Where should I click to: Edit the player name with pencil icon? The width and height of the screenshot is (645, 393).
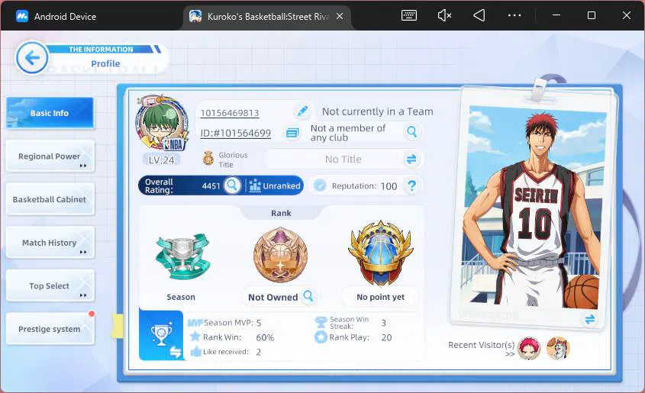pos(302,111)
